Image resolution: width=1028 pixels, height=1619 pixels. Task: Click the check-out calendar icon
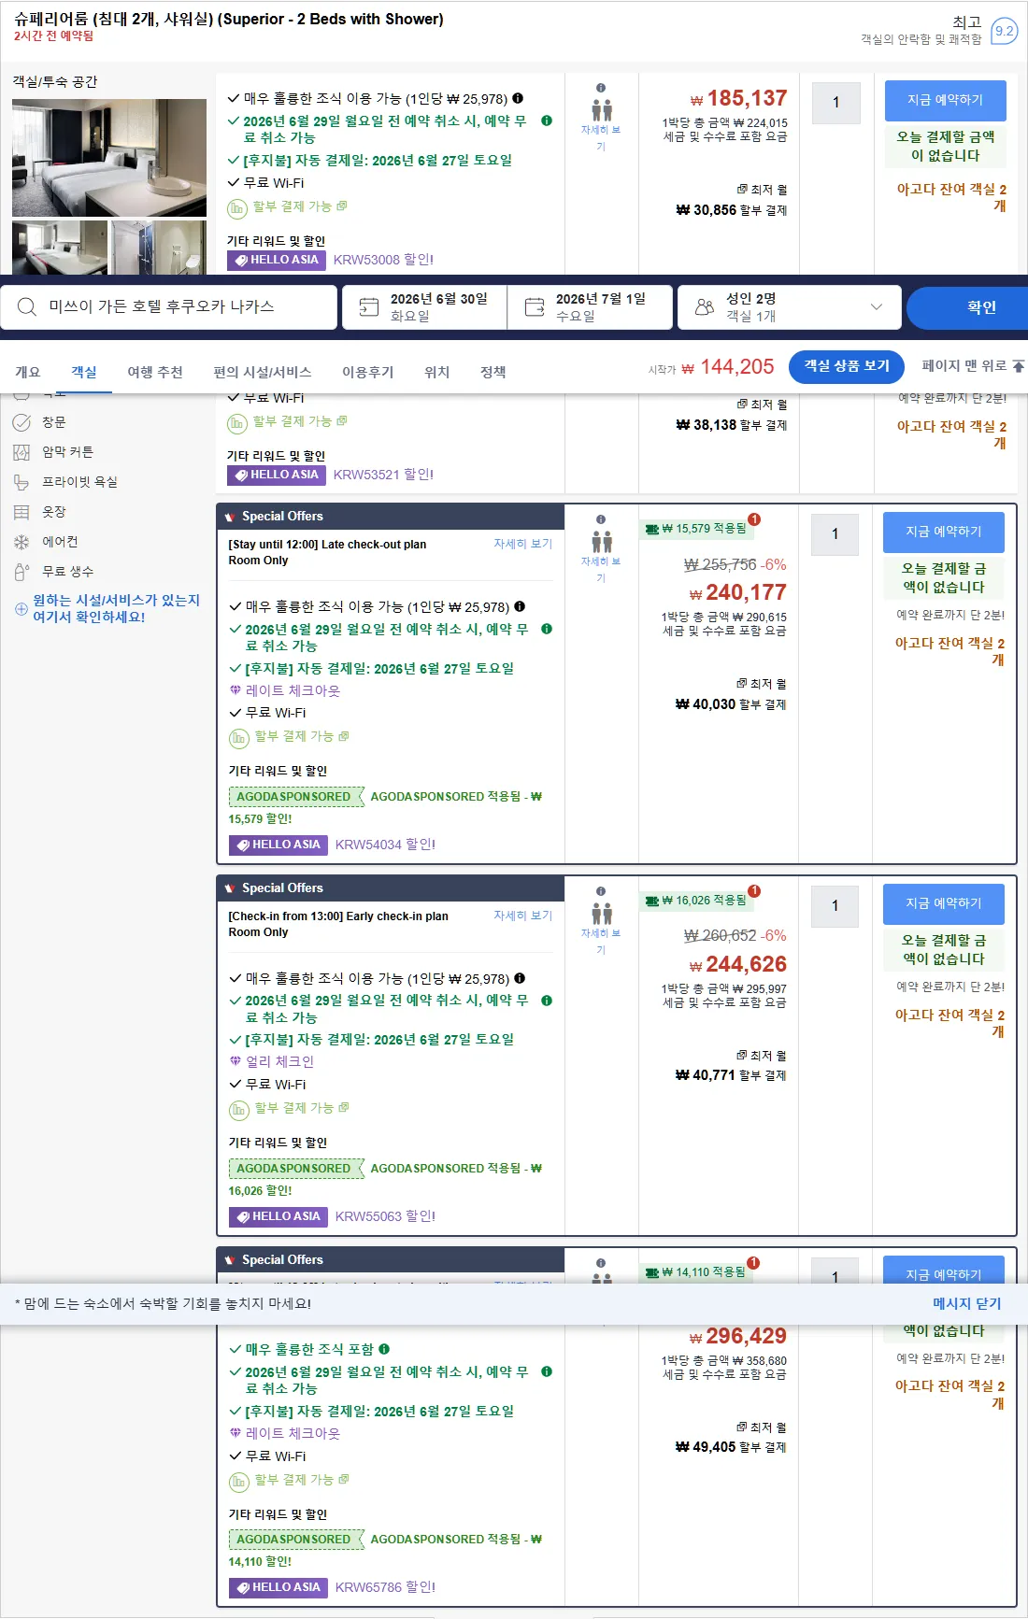coord(535,307)
